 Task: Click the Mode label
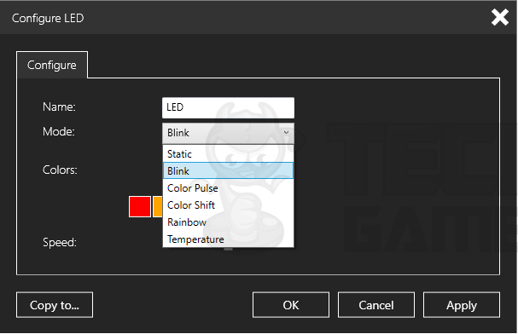click(x=59, y=131)
